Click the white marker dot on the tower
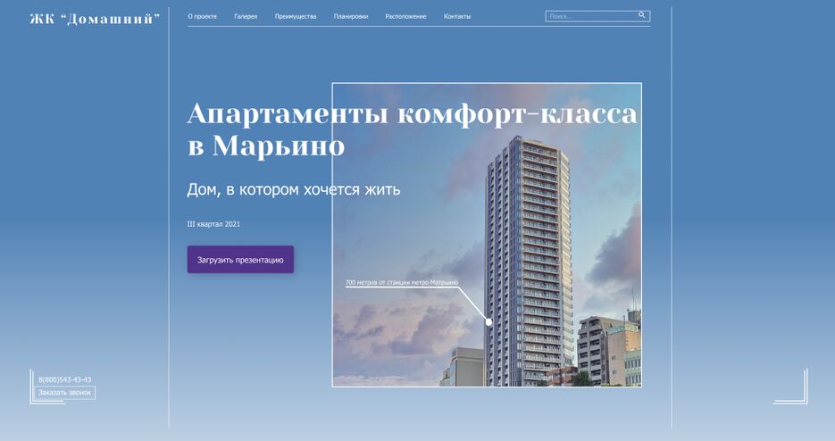This screenshot has height=441, width=835. click(488, 321)
